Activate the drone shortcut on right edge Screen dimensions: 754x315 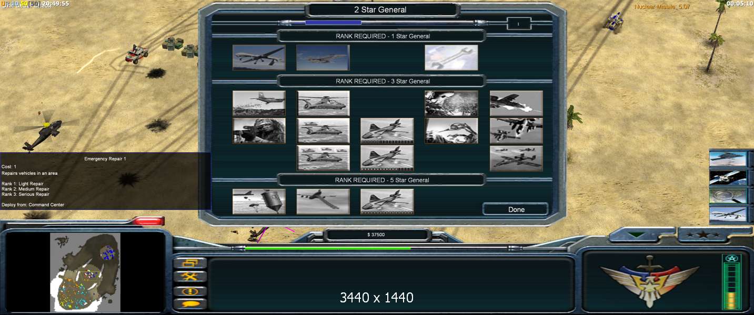(x=728, y=214)
